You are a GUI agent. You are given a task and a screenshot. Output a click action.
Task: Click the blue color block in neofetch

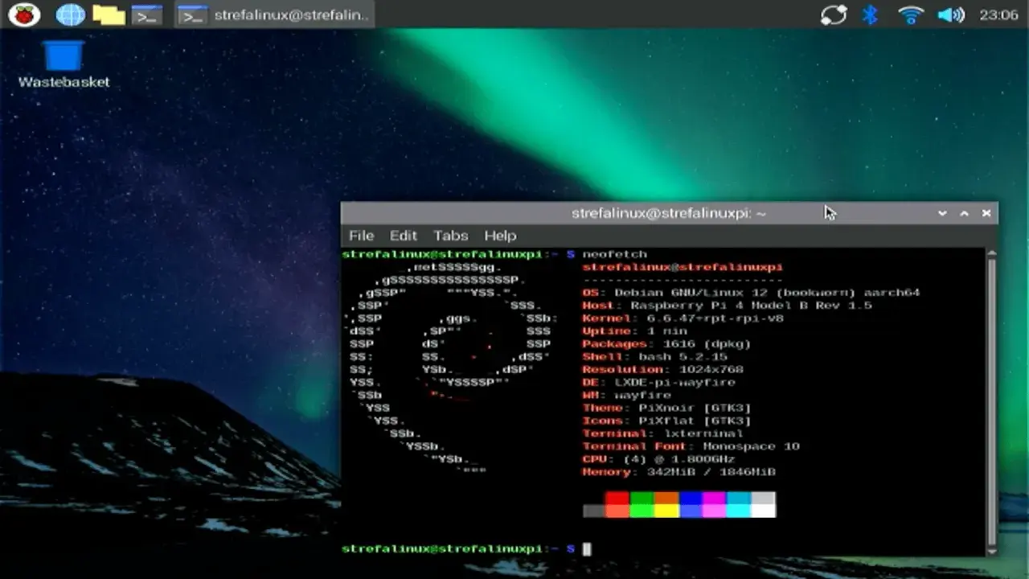point(691,498)
